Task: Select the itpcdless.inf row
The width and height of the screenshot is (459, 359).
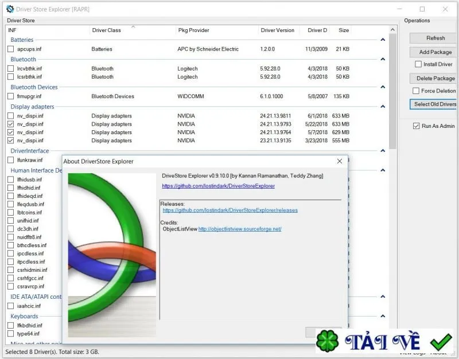Action: (31, 262)
